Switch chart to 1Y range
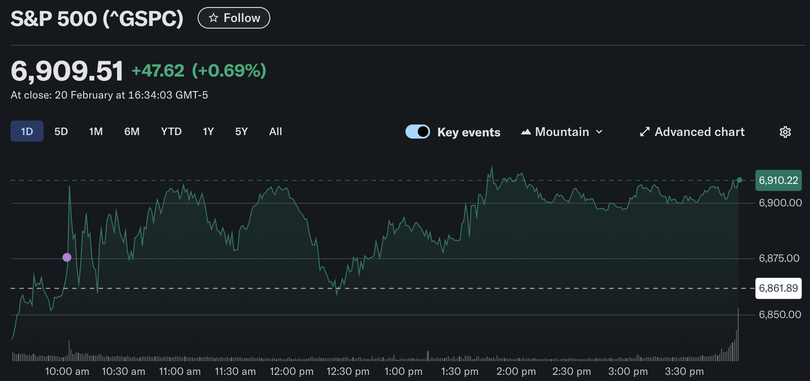This screenshot has width=810, height=381. click(x=208, y=131)
